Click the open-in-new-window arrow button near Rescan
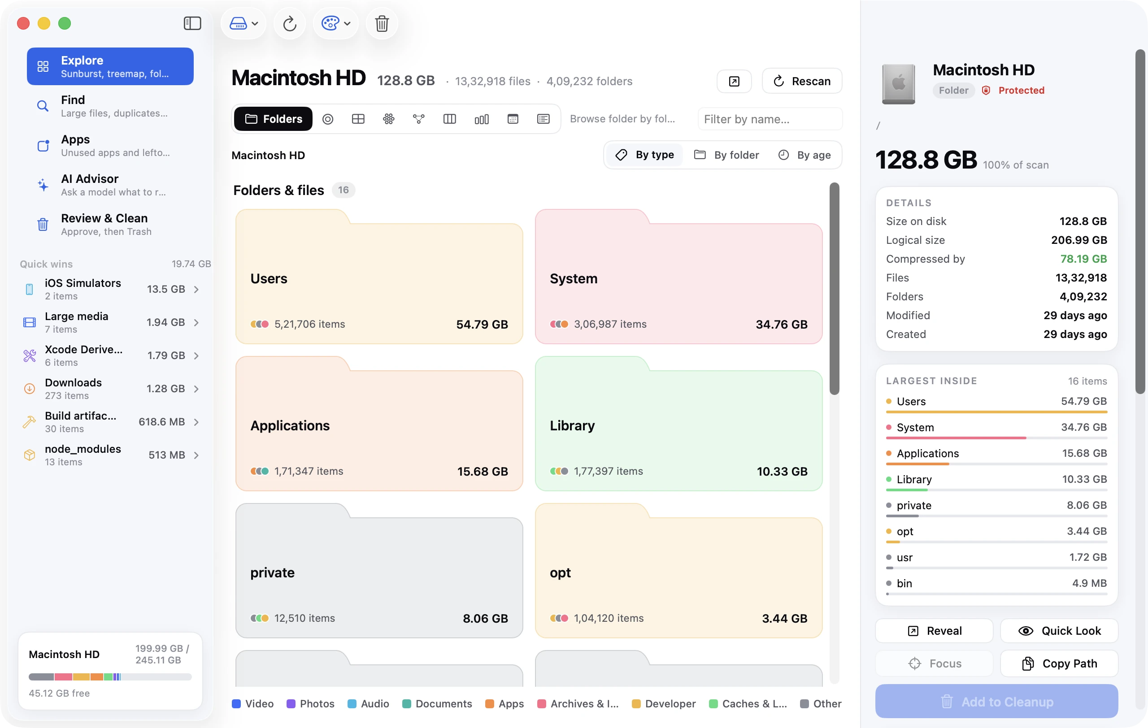1148x728 pixels. [734, 82]
